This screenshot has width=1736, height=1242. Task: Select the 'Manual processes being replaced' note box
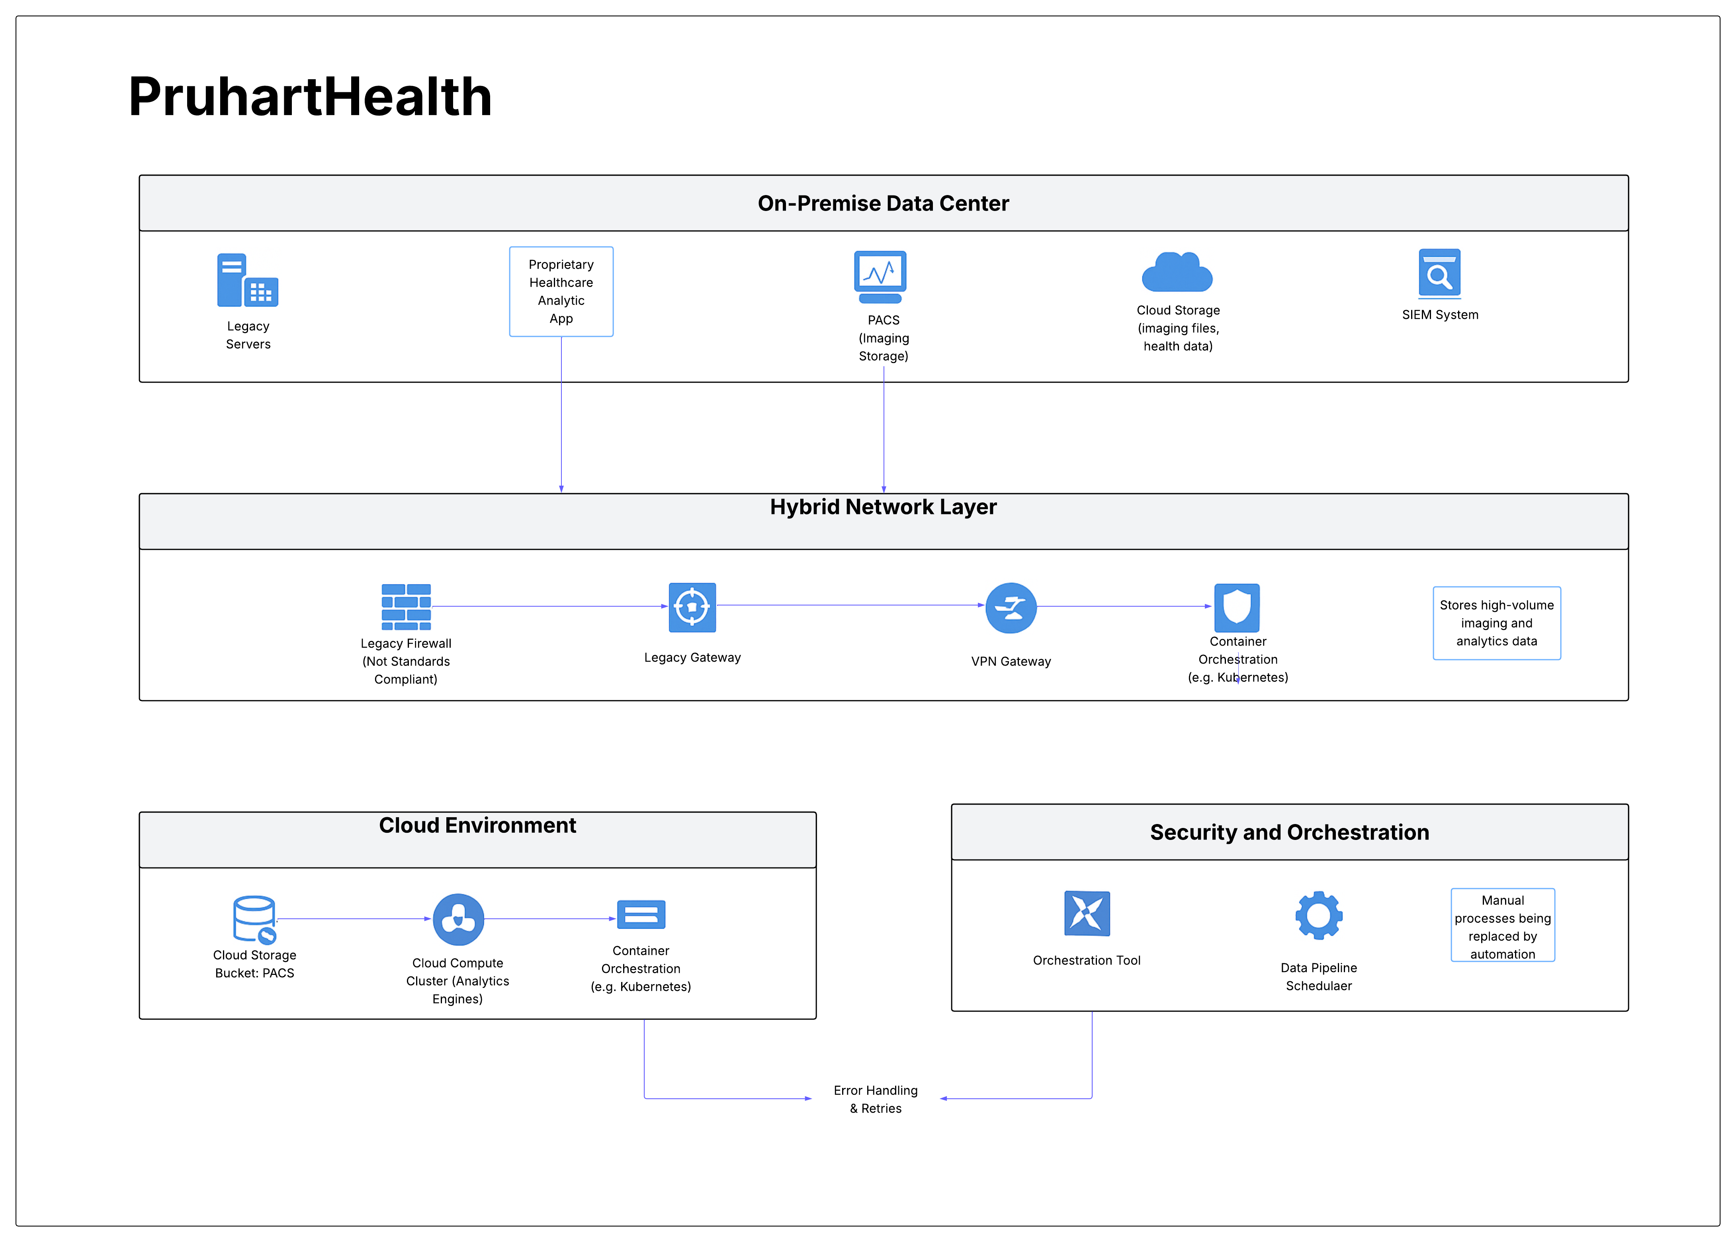1503,926
